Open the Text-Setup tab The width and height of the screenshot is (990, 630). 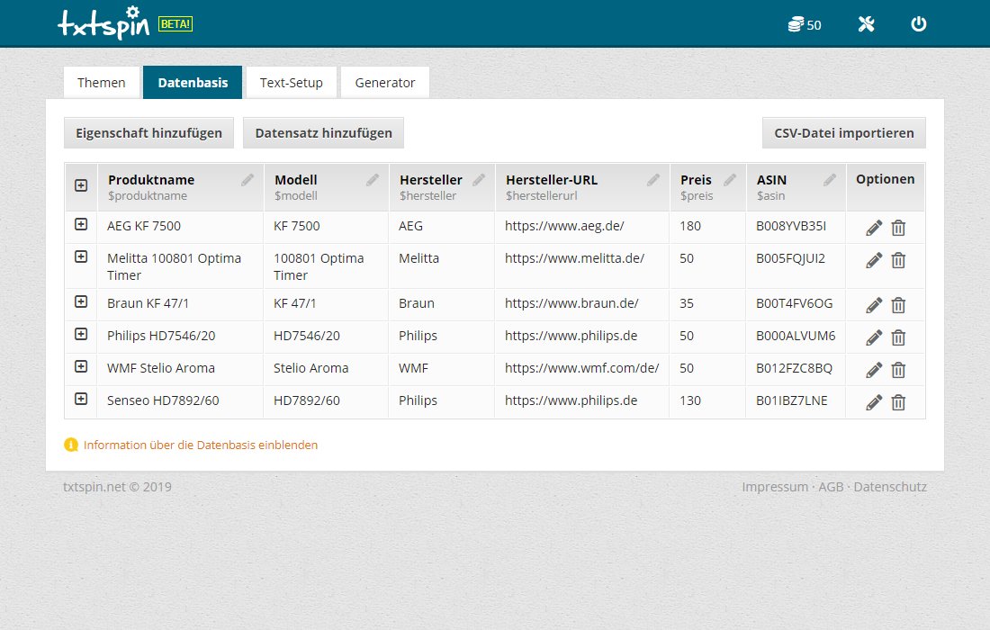click(292, 83)
